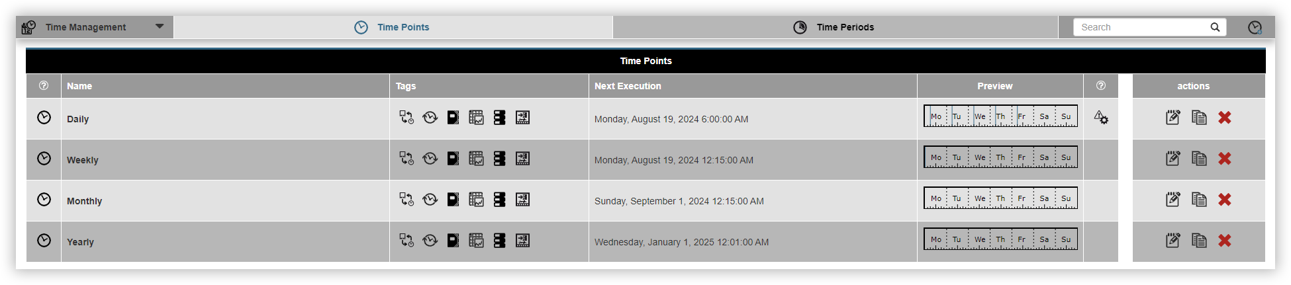Open the Weekly time point name
Viewport: 1291px width, 285px height.
tap(83, 160)
